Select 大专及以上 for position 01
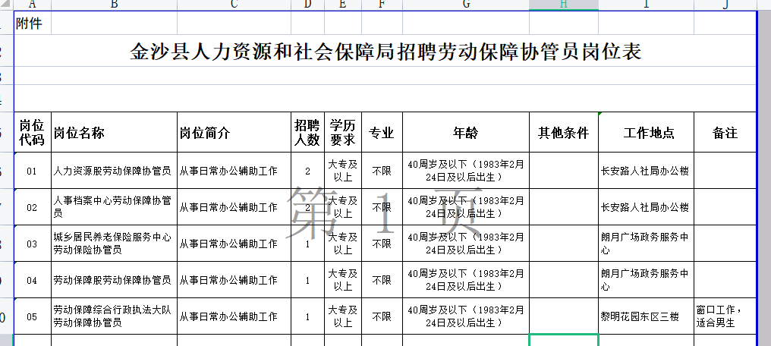This screenshot has width=771, height=346. pyautogui.click(x=343, y=171)
